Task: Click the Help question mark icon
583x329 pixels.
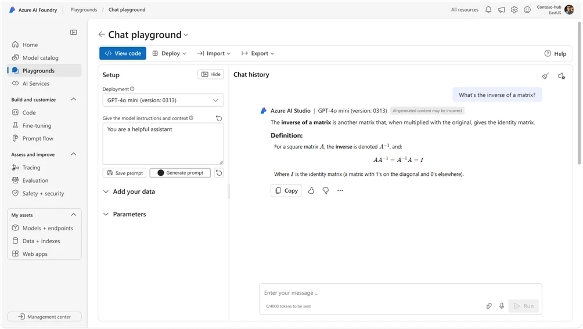Action: pyautogui.click(x=548, y=53)
